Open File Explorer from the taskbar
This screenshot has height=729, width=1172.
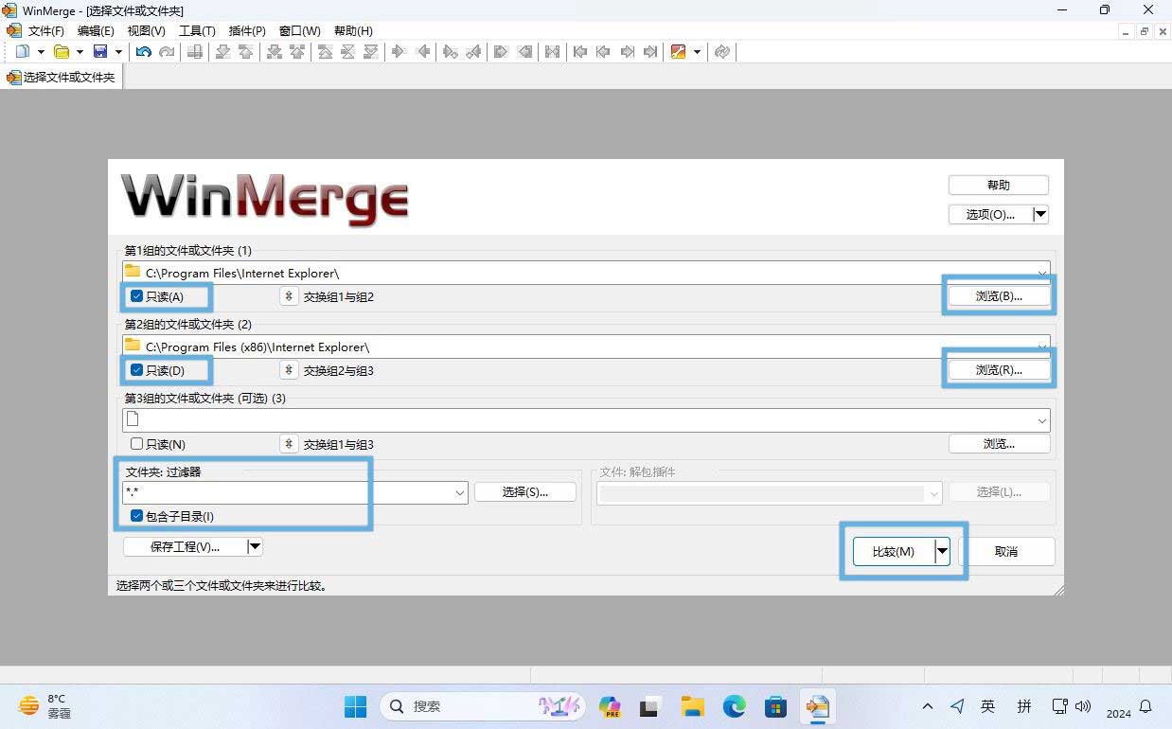tap(693, 706)
